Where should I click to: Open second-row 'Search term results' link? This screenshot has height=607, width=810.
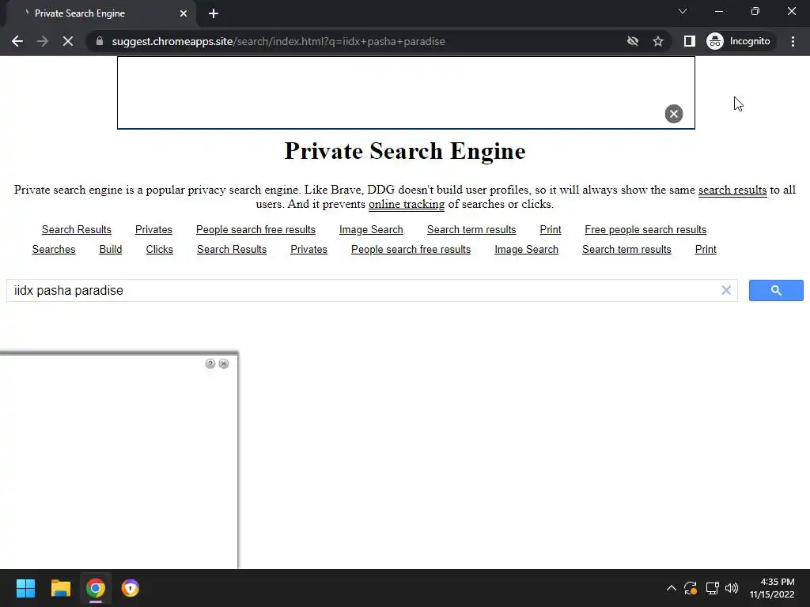point(626,249)
